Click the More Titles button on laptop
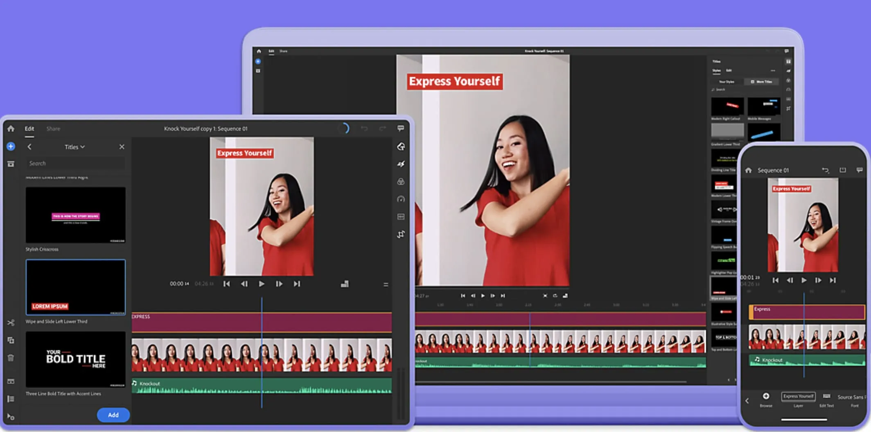The height and width of the screenshot is (432, 871). (762, 82)
